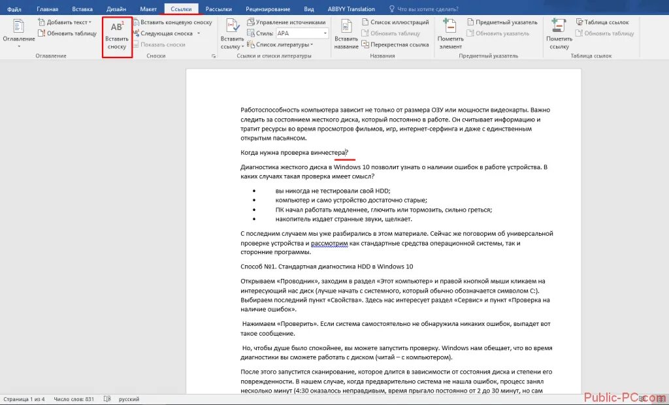Click the 'Что вы хотите сделать?' search box

click(x=423, y=9)
